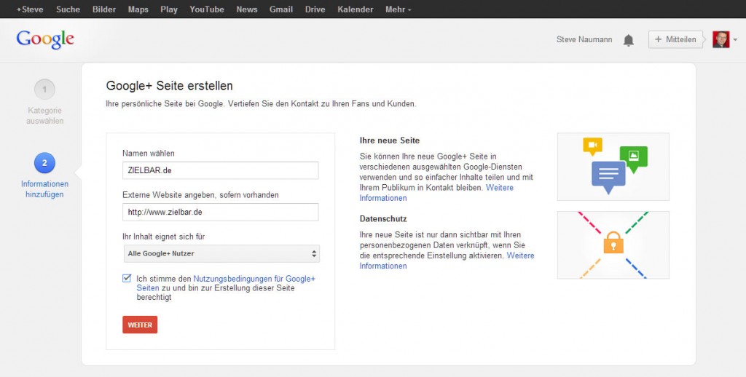Image resolution: width=746 pixels, height=377 pixels.
Task: Open YouTube in the top bar
Action: click(x=207, y=9)
